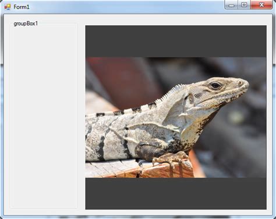The height and width of the screenshot is (219, 276).
Task: Click the iguana's eye in the picture
Action: (x=215, y=85)
